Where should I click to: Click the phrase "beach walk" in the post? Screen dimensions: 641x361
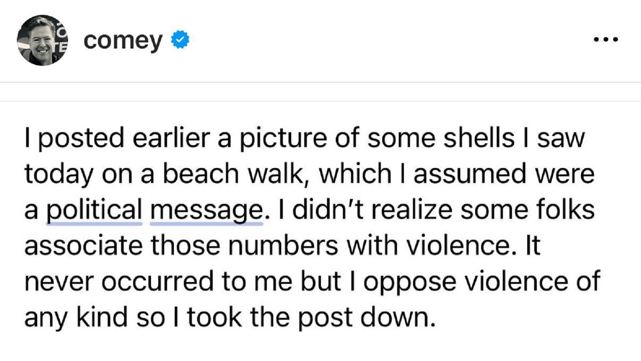click(236, 174)
